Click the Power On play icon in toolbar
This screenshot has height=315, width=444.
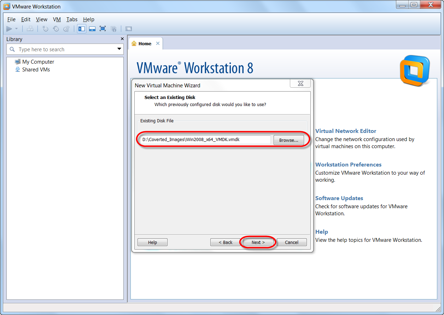[9, 29]
